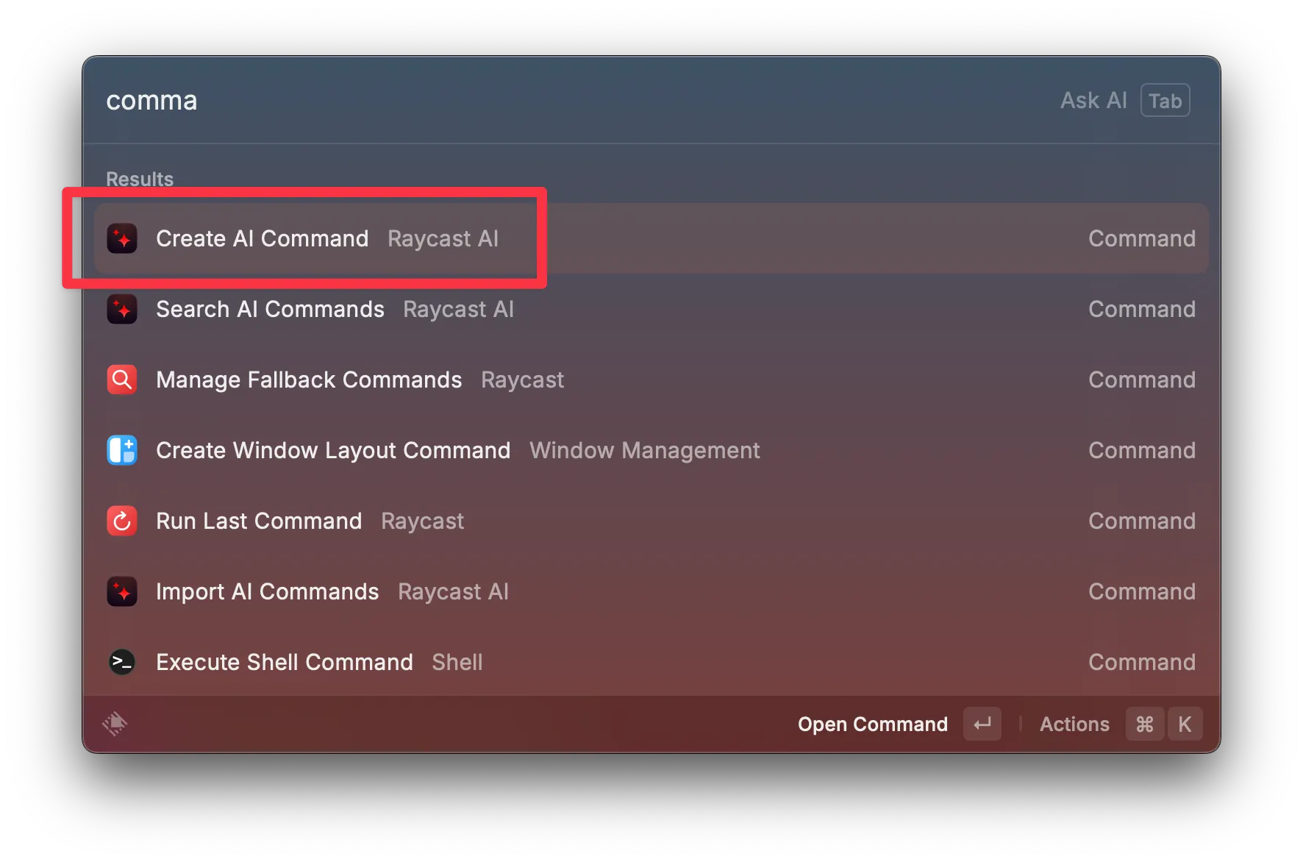Click the Create Window Layout Command icon

point(122,450)
